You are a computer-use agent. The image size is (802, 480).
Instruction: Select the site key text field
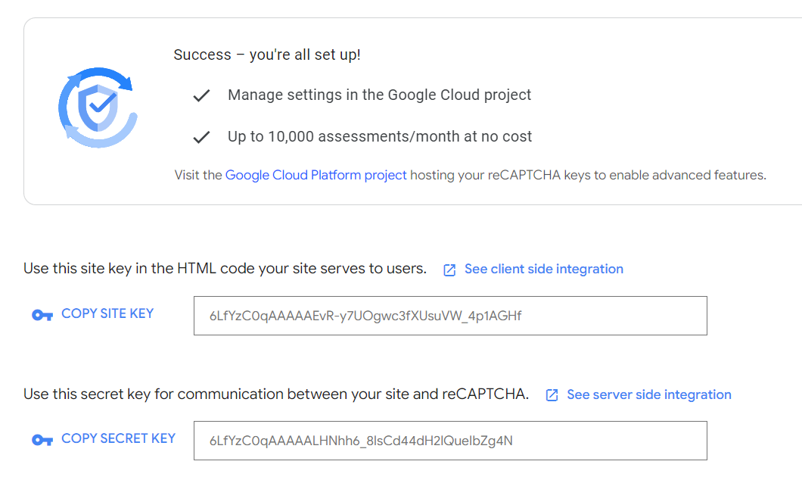coord(450,316)
